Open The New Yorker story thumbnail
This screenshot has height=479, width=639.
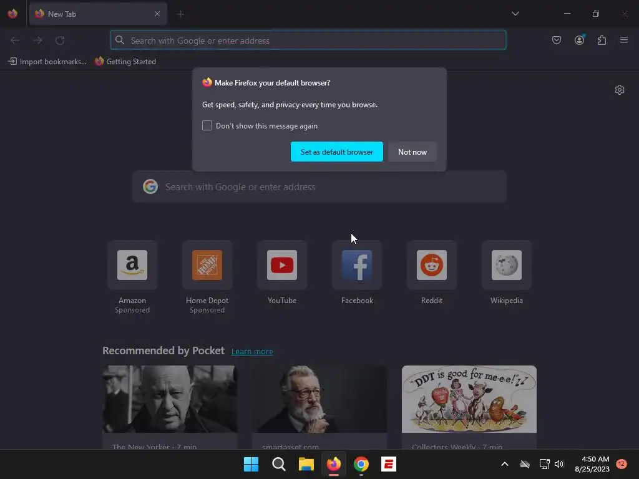170,399
